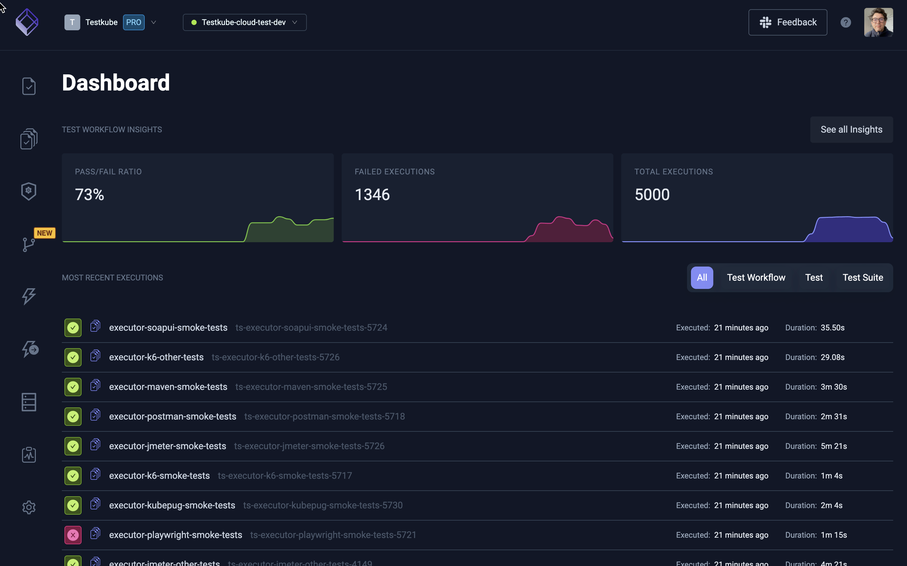Image resolution: width=907 pixels, height=566 pixels.
Task: Select the Executors lightning icon
Action: point(29,296)
